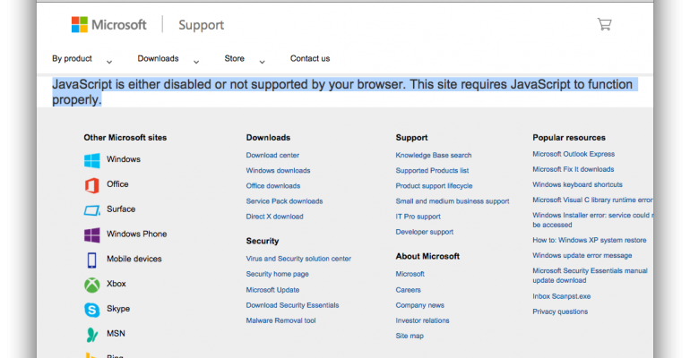This screenshot has width=690, height=358.
Task: Open Windows Installer error service link
Action: pyautogui.click(x=592, y=220)
